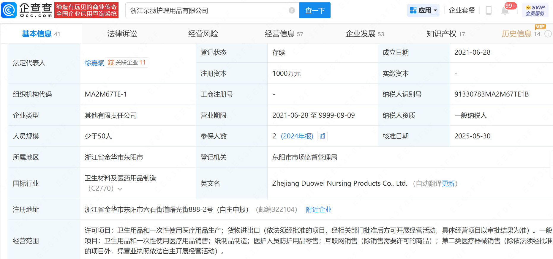Switch to the 经营风险 tab
553x259 pixels.
pyautogui.click(x=203, y=34)
